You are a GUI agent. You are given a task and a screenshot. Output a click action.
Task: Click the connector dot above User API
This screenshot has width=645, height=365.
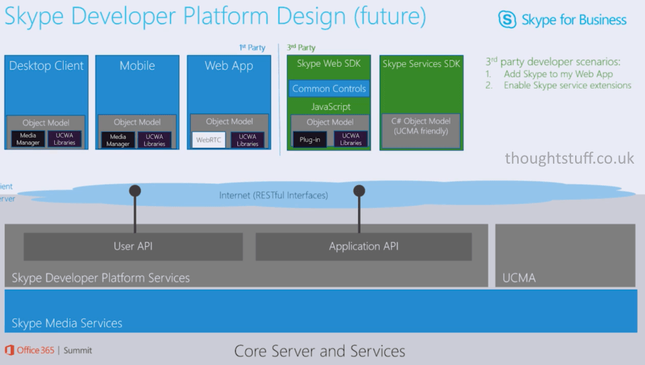tap(135, 191)
